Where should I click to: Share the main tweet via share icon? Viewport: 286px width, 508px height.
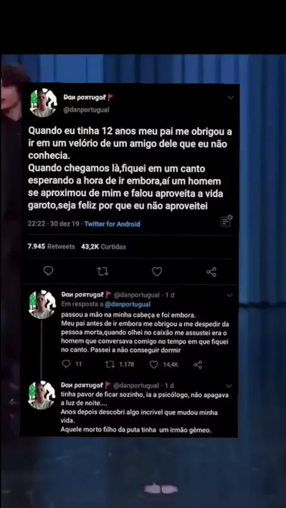pos(211,271)
